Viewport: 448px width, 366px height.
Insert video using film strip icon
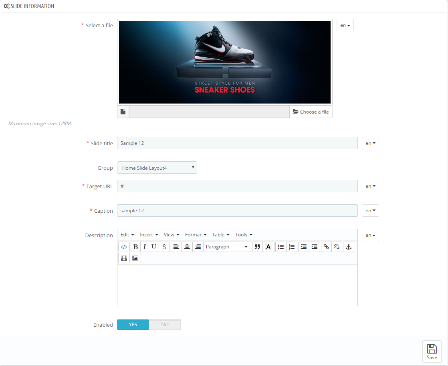click(124, 258)
